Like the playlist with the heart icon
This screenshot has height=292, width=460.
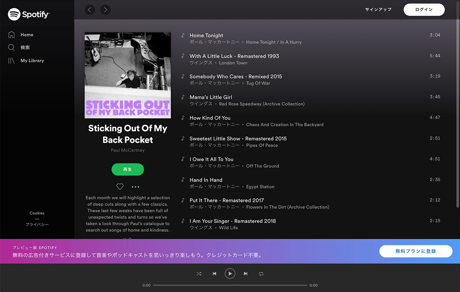click(120, 187)
